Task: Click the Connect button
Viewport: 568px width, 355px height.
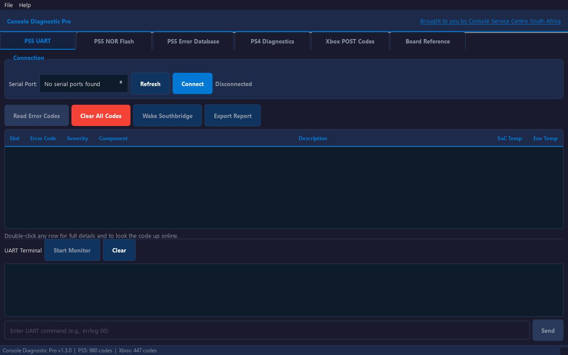Action: [193, 84]
